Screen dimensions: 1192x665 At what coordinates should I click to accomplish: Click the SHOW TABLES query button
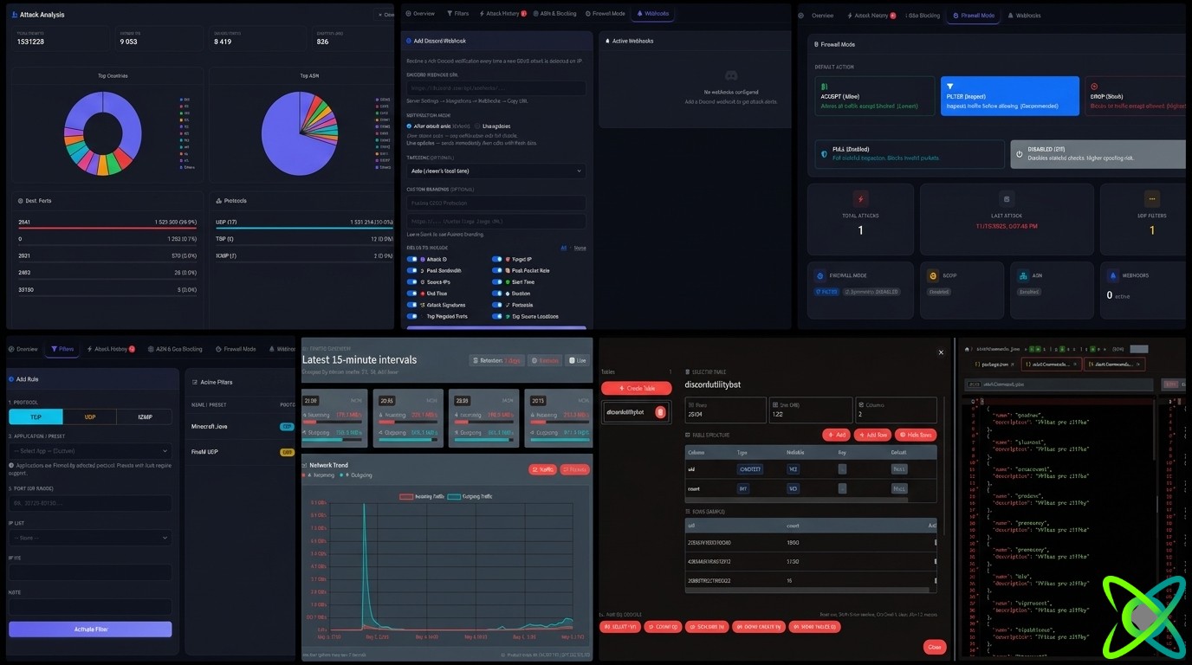click(x=814, y=626)
